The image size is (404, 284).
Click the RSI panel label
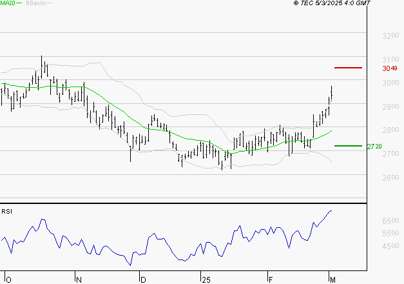(6, 210)
